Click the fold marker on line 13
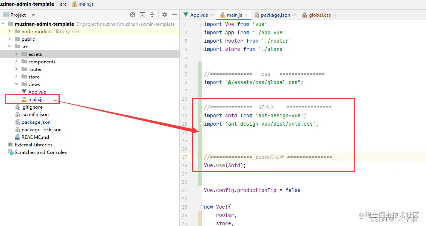Image resolution: width=426 pixels, height=226 pixels. pyautogui.click(x=202, y=124)
